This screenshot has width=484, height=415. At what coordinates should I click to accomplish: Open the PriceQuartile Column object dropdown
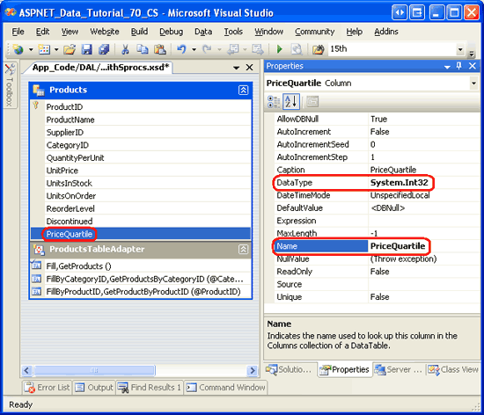[473, 84]
